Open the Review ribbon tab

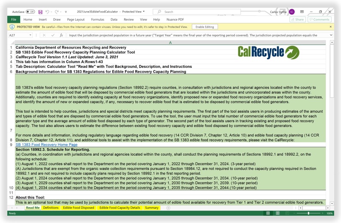pyautogui.click(x=129, y=20)
